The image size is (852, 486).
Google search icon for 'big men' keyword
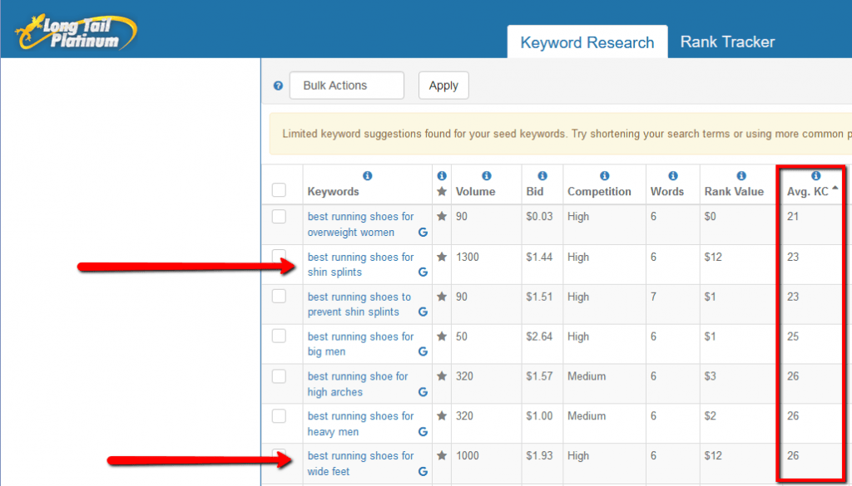tap(423, 351)
